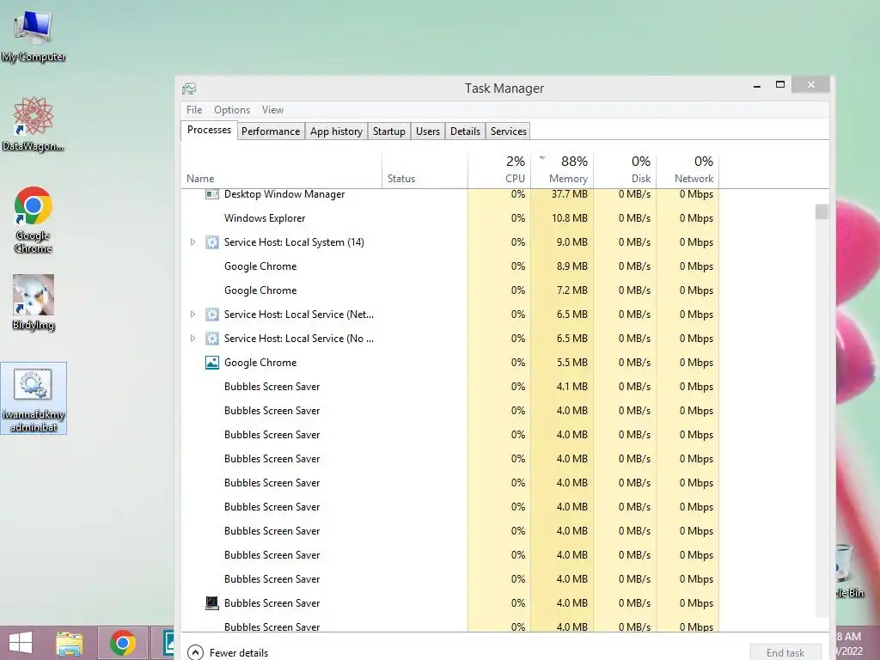Click the monitor icon beside Bubbles Screen Saver
This screenshot has height=660, width=880.
click(211, 602)
